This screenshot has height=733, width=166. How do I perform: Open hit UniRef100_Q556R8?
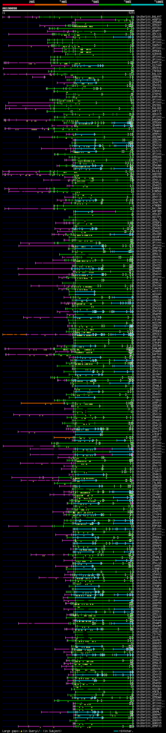pyautogui.click(x=149, y=22)
